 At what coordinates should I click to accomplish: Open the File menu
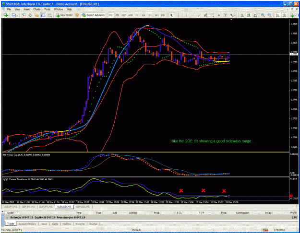[9, 9]
